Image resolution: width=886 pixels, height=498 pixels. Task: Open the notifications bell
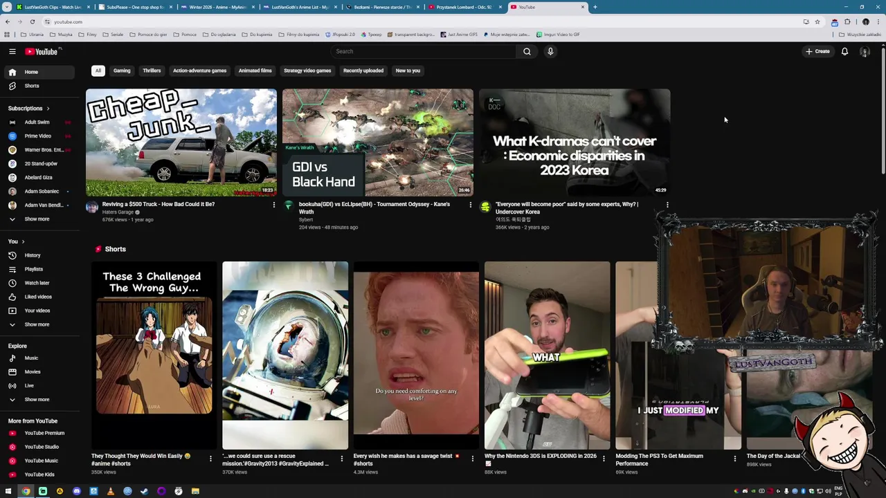point(844,51)
